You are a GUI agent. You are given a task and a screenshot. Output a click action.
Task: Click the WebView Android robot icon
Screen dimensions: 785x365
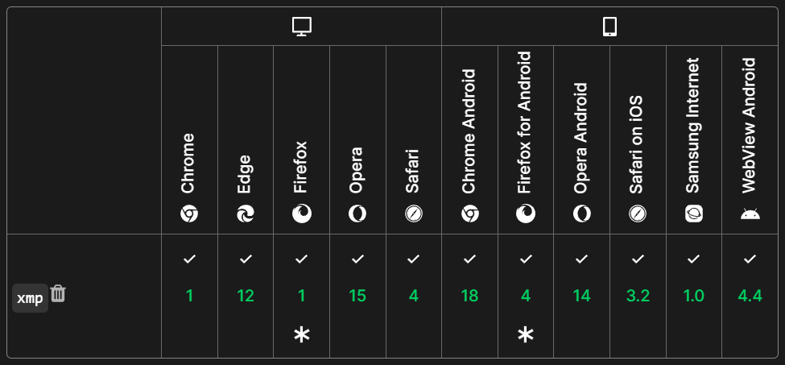point(750,214)
